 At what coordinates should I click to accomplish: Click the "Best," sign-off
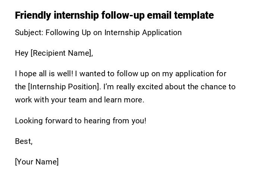click(23, 141)
